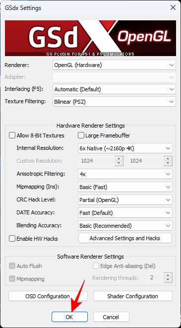Toggle the Large Framebuffer checkbox
The width and height of the screenshot is (181, 328).
(81, 135)
